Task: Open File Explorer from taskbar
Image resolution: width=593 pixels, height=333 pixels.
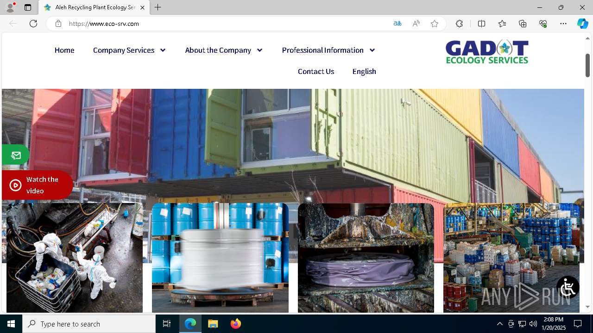Action: pyautogui.click(x=213, y=324)
